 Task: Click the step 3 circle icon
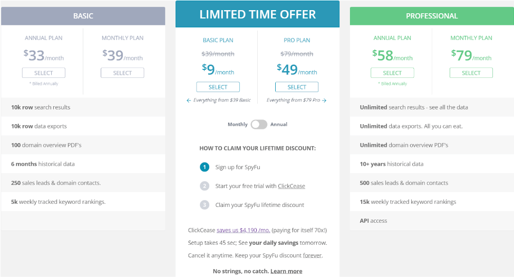(x=205, y=205)
